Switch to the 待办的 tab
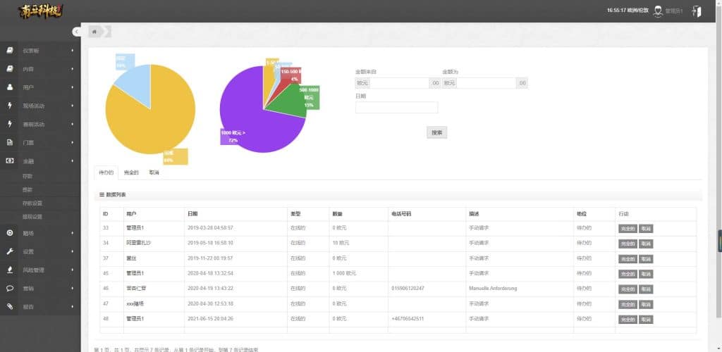Viewport: 722px width, 352px height. [x=106, y=172]
